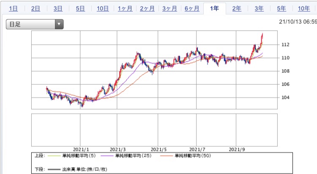Switch to the 3ヶ月 chart range

(169, 8)
